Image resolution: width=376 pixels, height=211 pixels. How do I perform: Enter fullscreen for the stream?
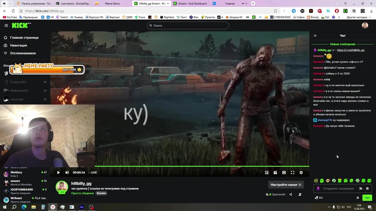coord(293,173)
